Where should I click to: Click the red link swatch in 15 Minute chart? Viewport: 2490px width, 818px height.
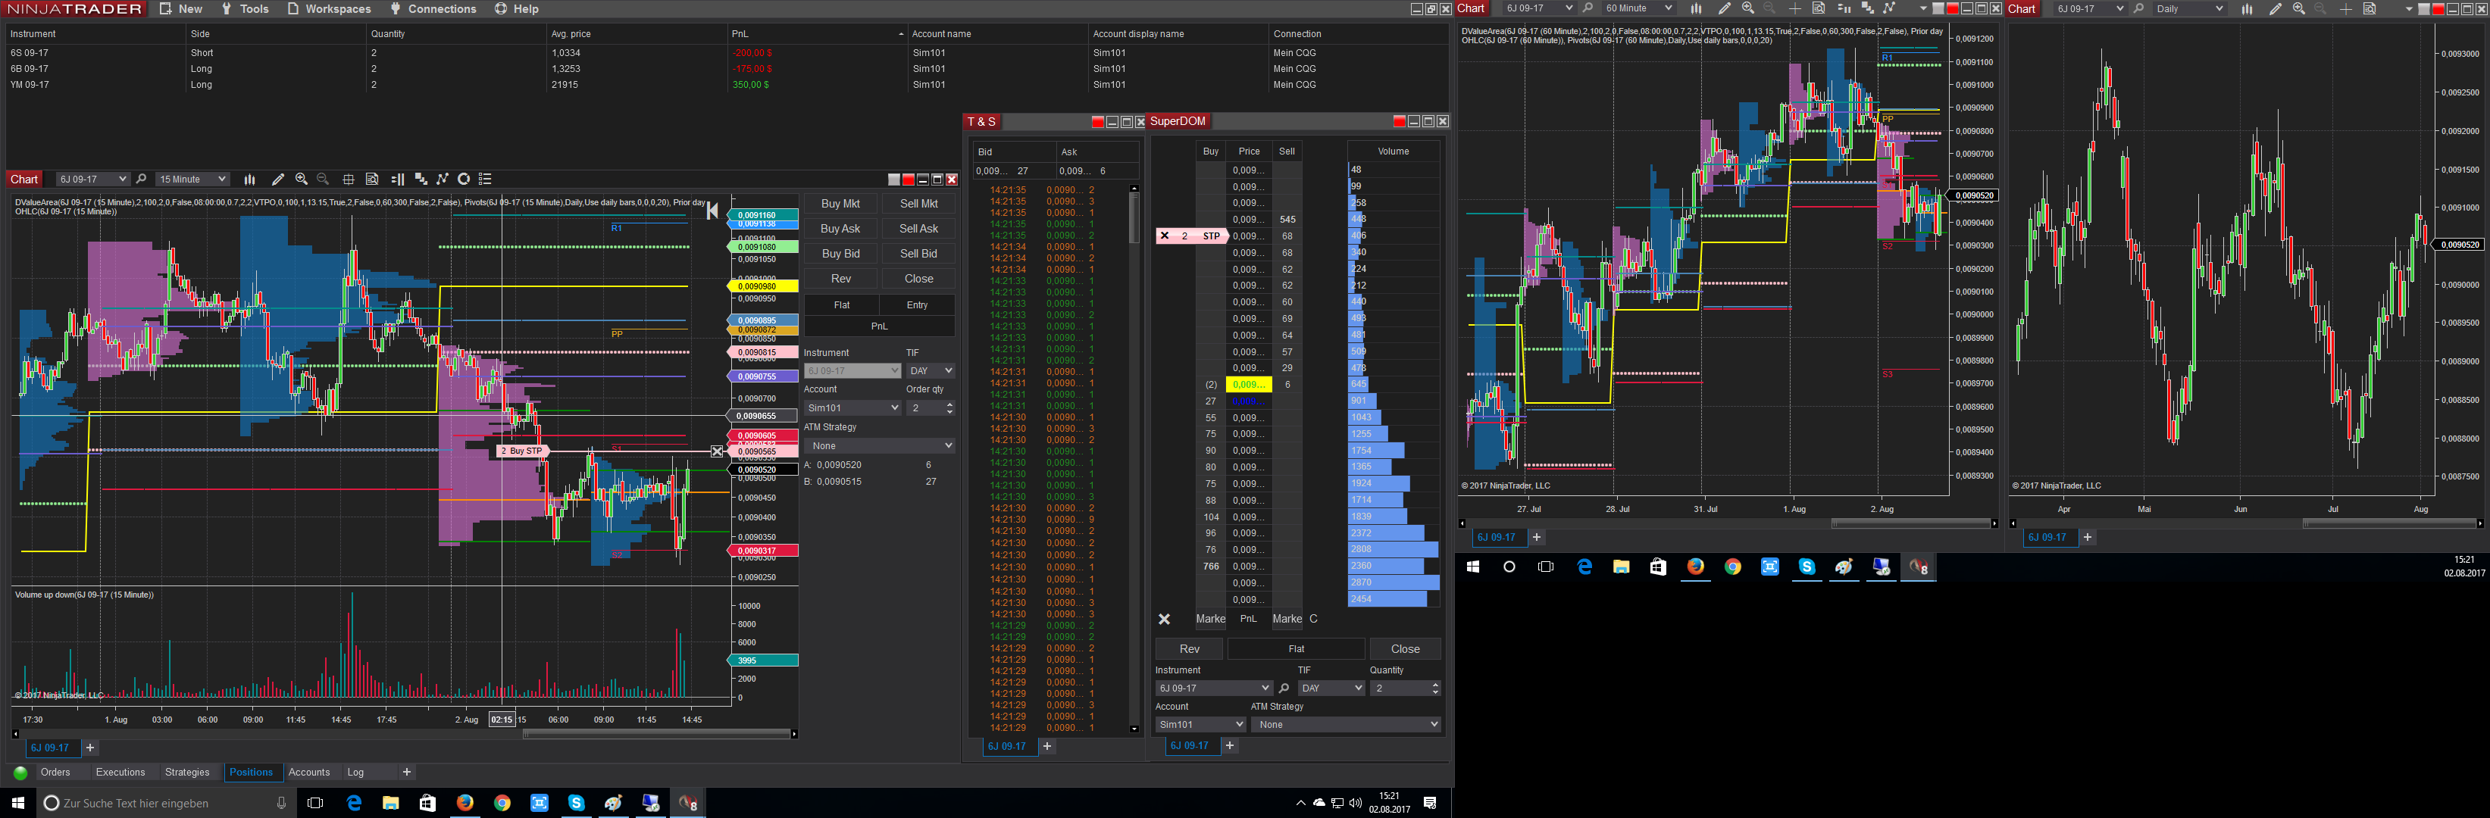click(x=908, y=180)
